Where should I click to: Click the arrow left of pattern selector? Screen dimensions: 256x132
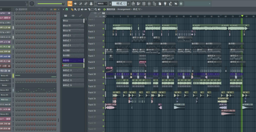(x=110, y=4)
